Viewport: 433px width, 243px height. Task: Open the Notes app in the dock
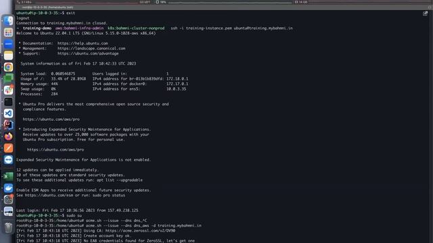coord(8,55)
